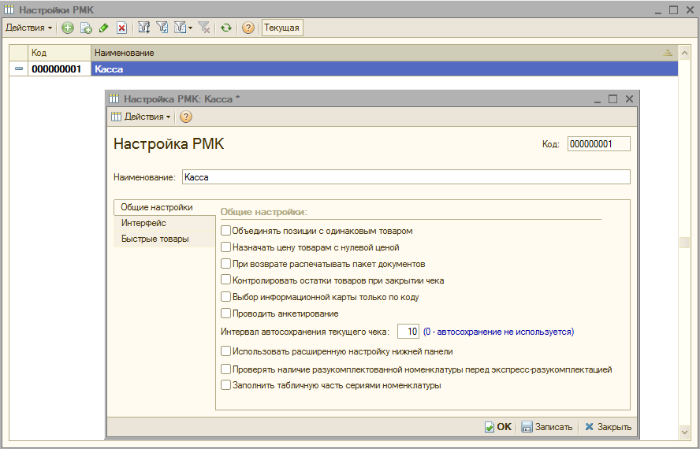
Task: Click the green Add new item icon
Action: tap(68, 28)
